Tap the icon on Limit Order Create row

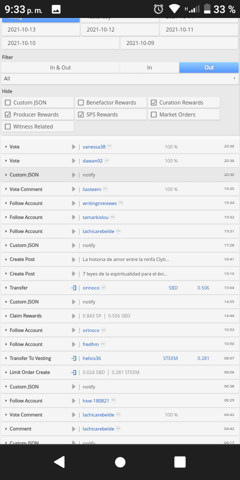pyautogui.click(x=73, y=372)
